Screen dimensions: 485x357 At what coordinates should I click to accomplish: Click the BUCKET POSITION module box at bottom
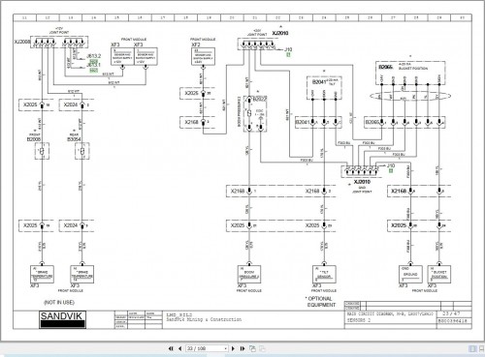439,275
